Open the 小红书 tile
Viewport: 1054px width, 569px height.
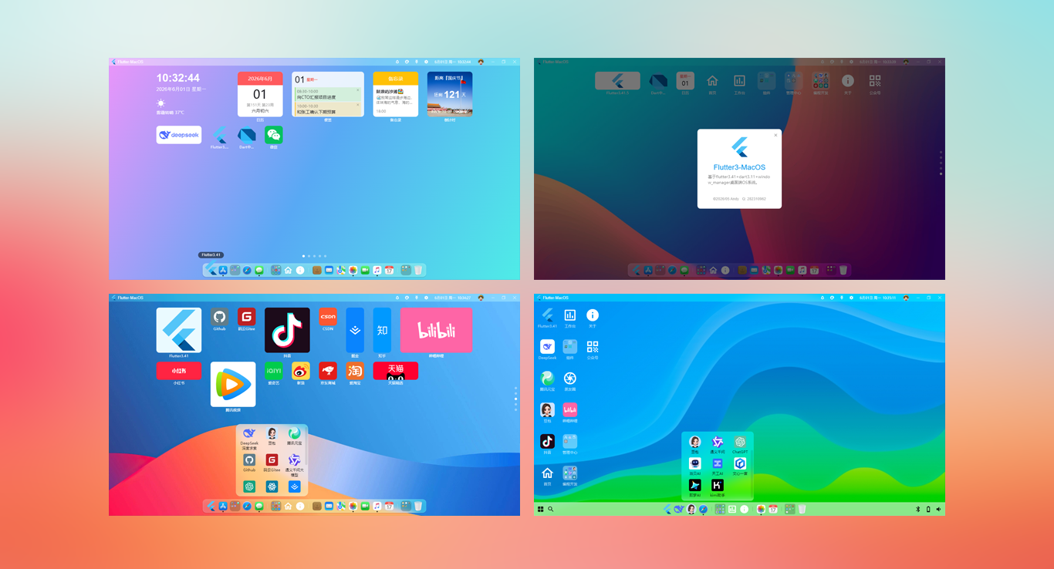pos(179,371)
